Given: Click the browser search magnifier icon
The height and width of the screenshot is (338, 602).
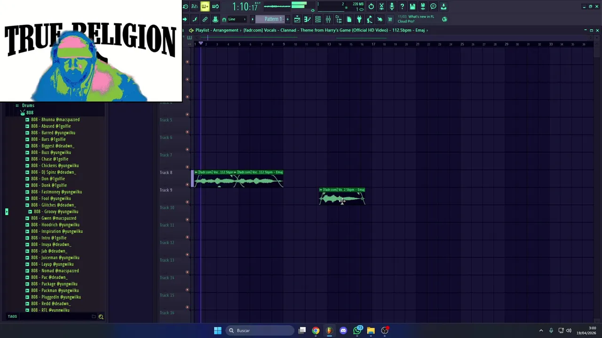Looking at the screenshot, I should (101, 317).
